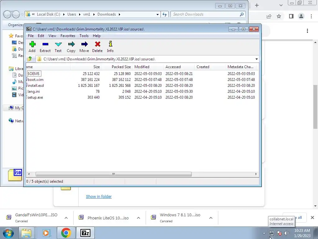Open Chrome tab search dropdown
Viewport: 318px width, 239px height.
point(281,5)
